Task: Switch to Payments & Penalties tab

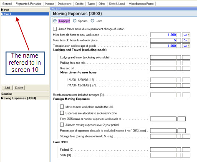Action: [28, 4]
